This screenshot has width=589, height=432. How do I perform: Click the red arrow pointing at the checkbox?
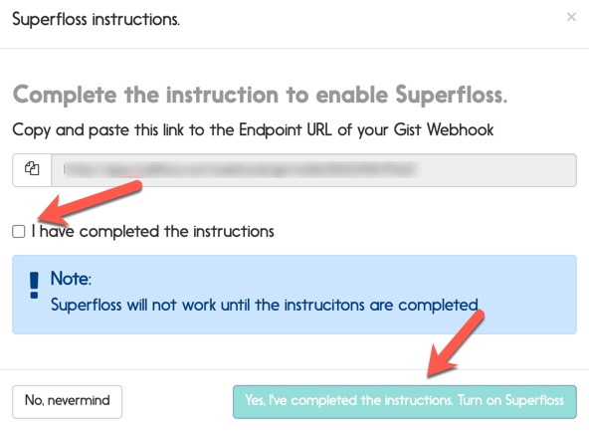coord(90,201)
